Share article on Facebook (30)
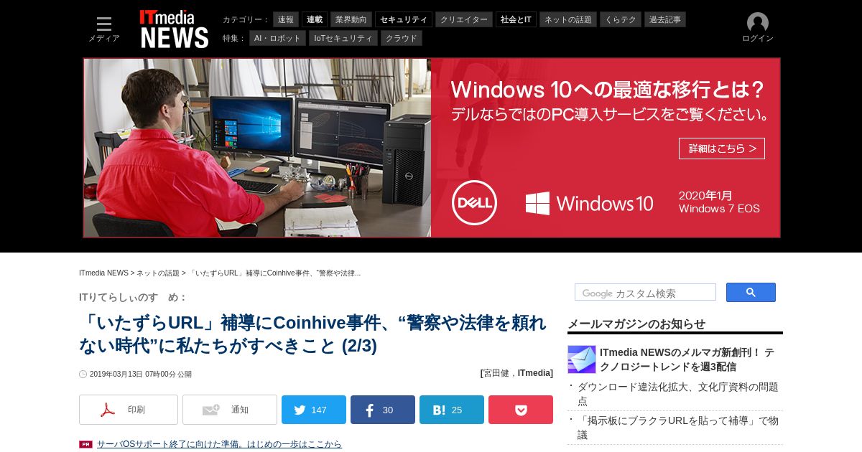Screen dimensions: 862x452 [383, 410]
